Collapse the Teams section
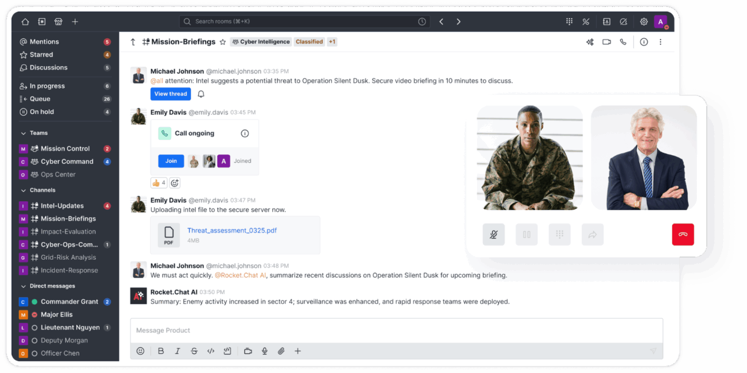 23,132
